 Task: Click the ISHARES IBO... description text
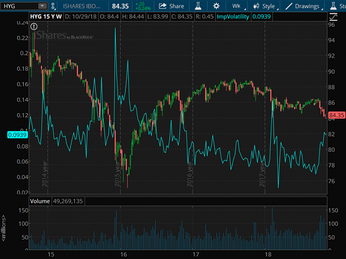pos(81,6)
